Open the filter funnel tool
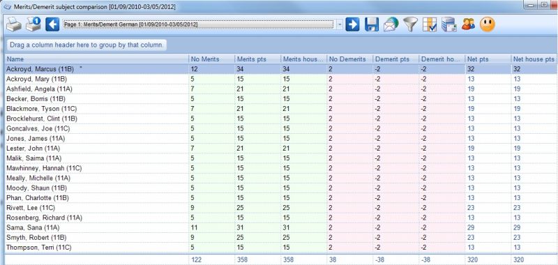Image resolution: width=558 pixels, height=265 pixels. [x=410, y=24]
